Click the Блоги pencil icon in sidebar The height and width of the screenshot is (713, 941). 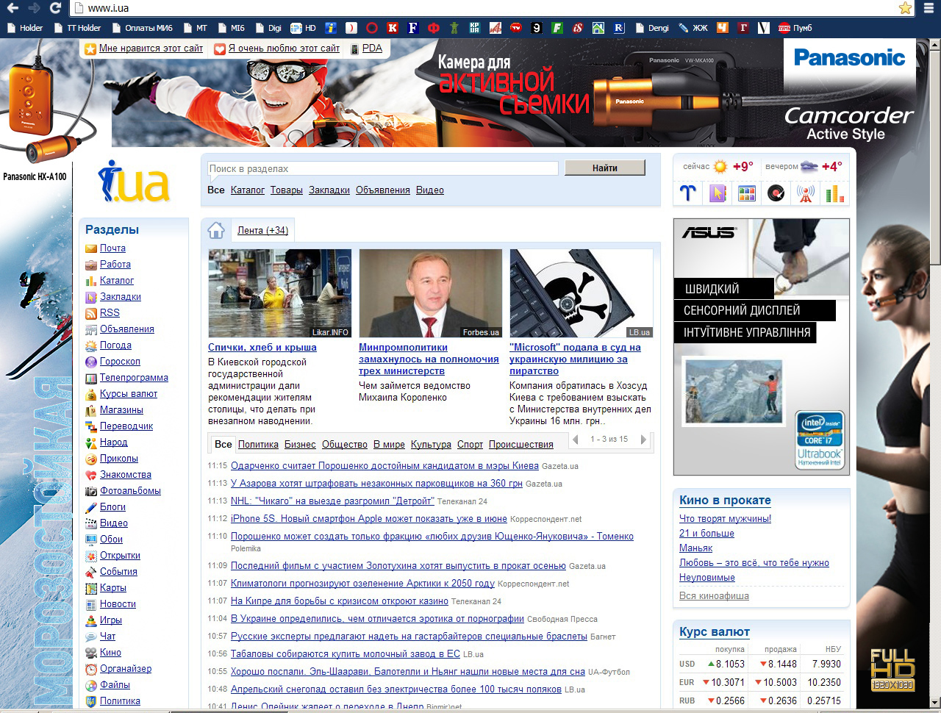tap(91, 507)
